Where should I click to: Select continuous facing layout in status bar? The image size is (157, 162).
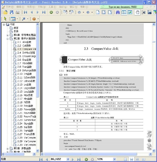[x=143, y=159]
